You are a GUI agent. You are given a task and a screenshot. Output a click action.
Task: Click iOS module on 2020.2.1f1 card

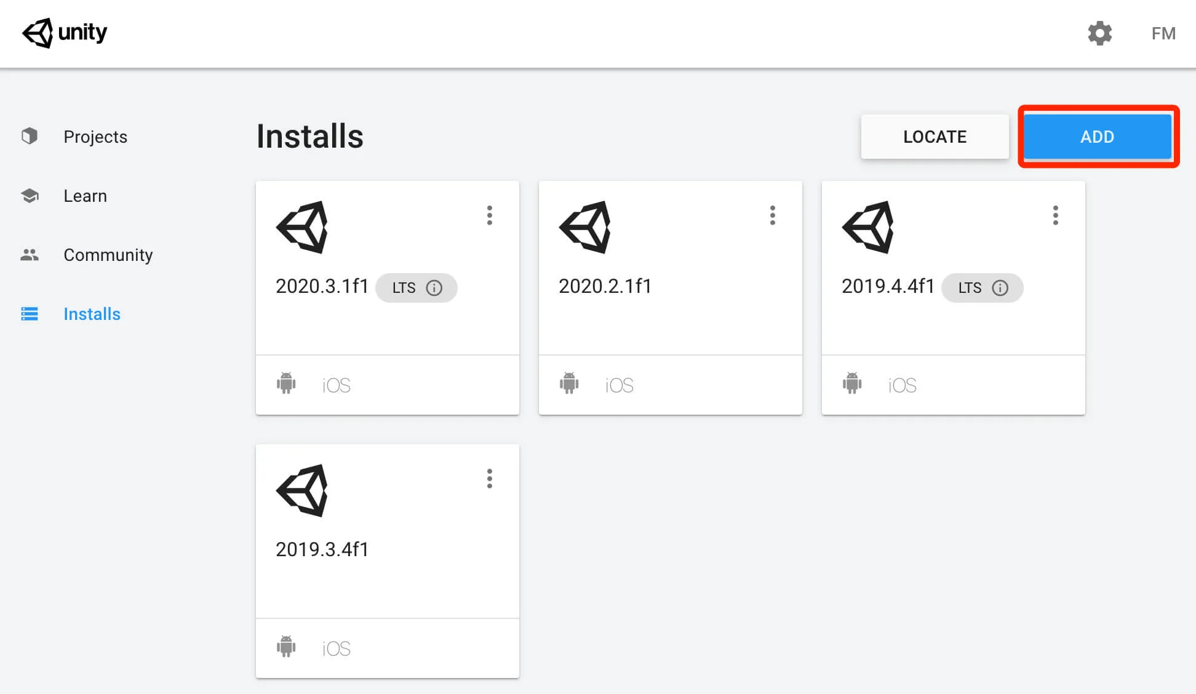[x=620, y=385]
